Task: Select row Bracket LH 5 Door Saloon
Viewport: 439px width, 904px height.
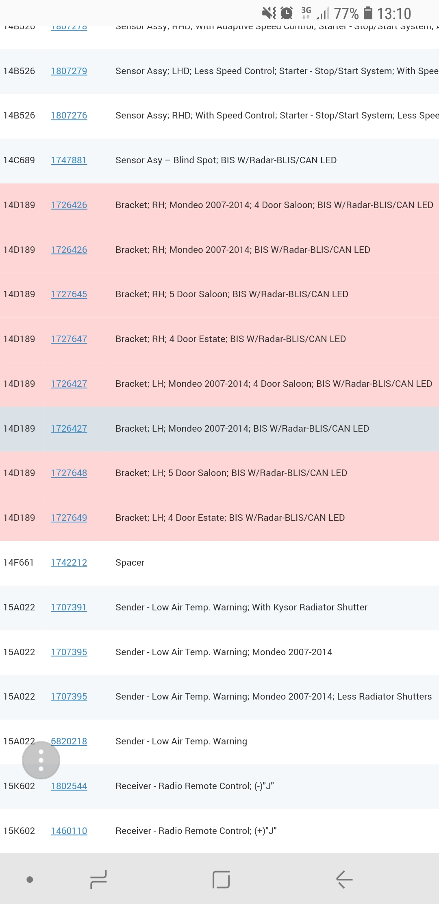Action: [x=231, y=473]
